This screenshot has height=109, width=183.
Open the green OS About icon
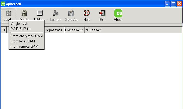pos(118,13)
